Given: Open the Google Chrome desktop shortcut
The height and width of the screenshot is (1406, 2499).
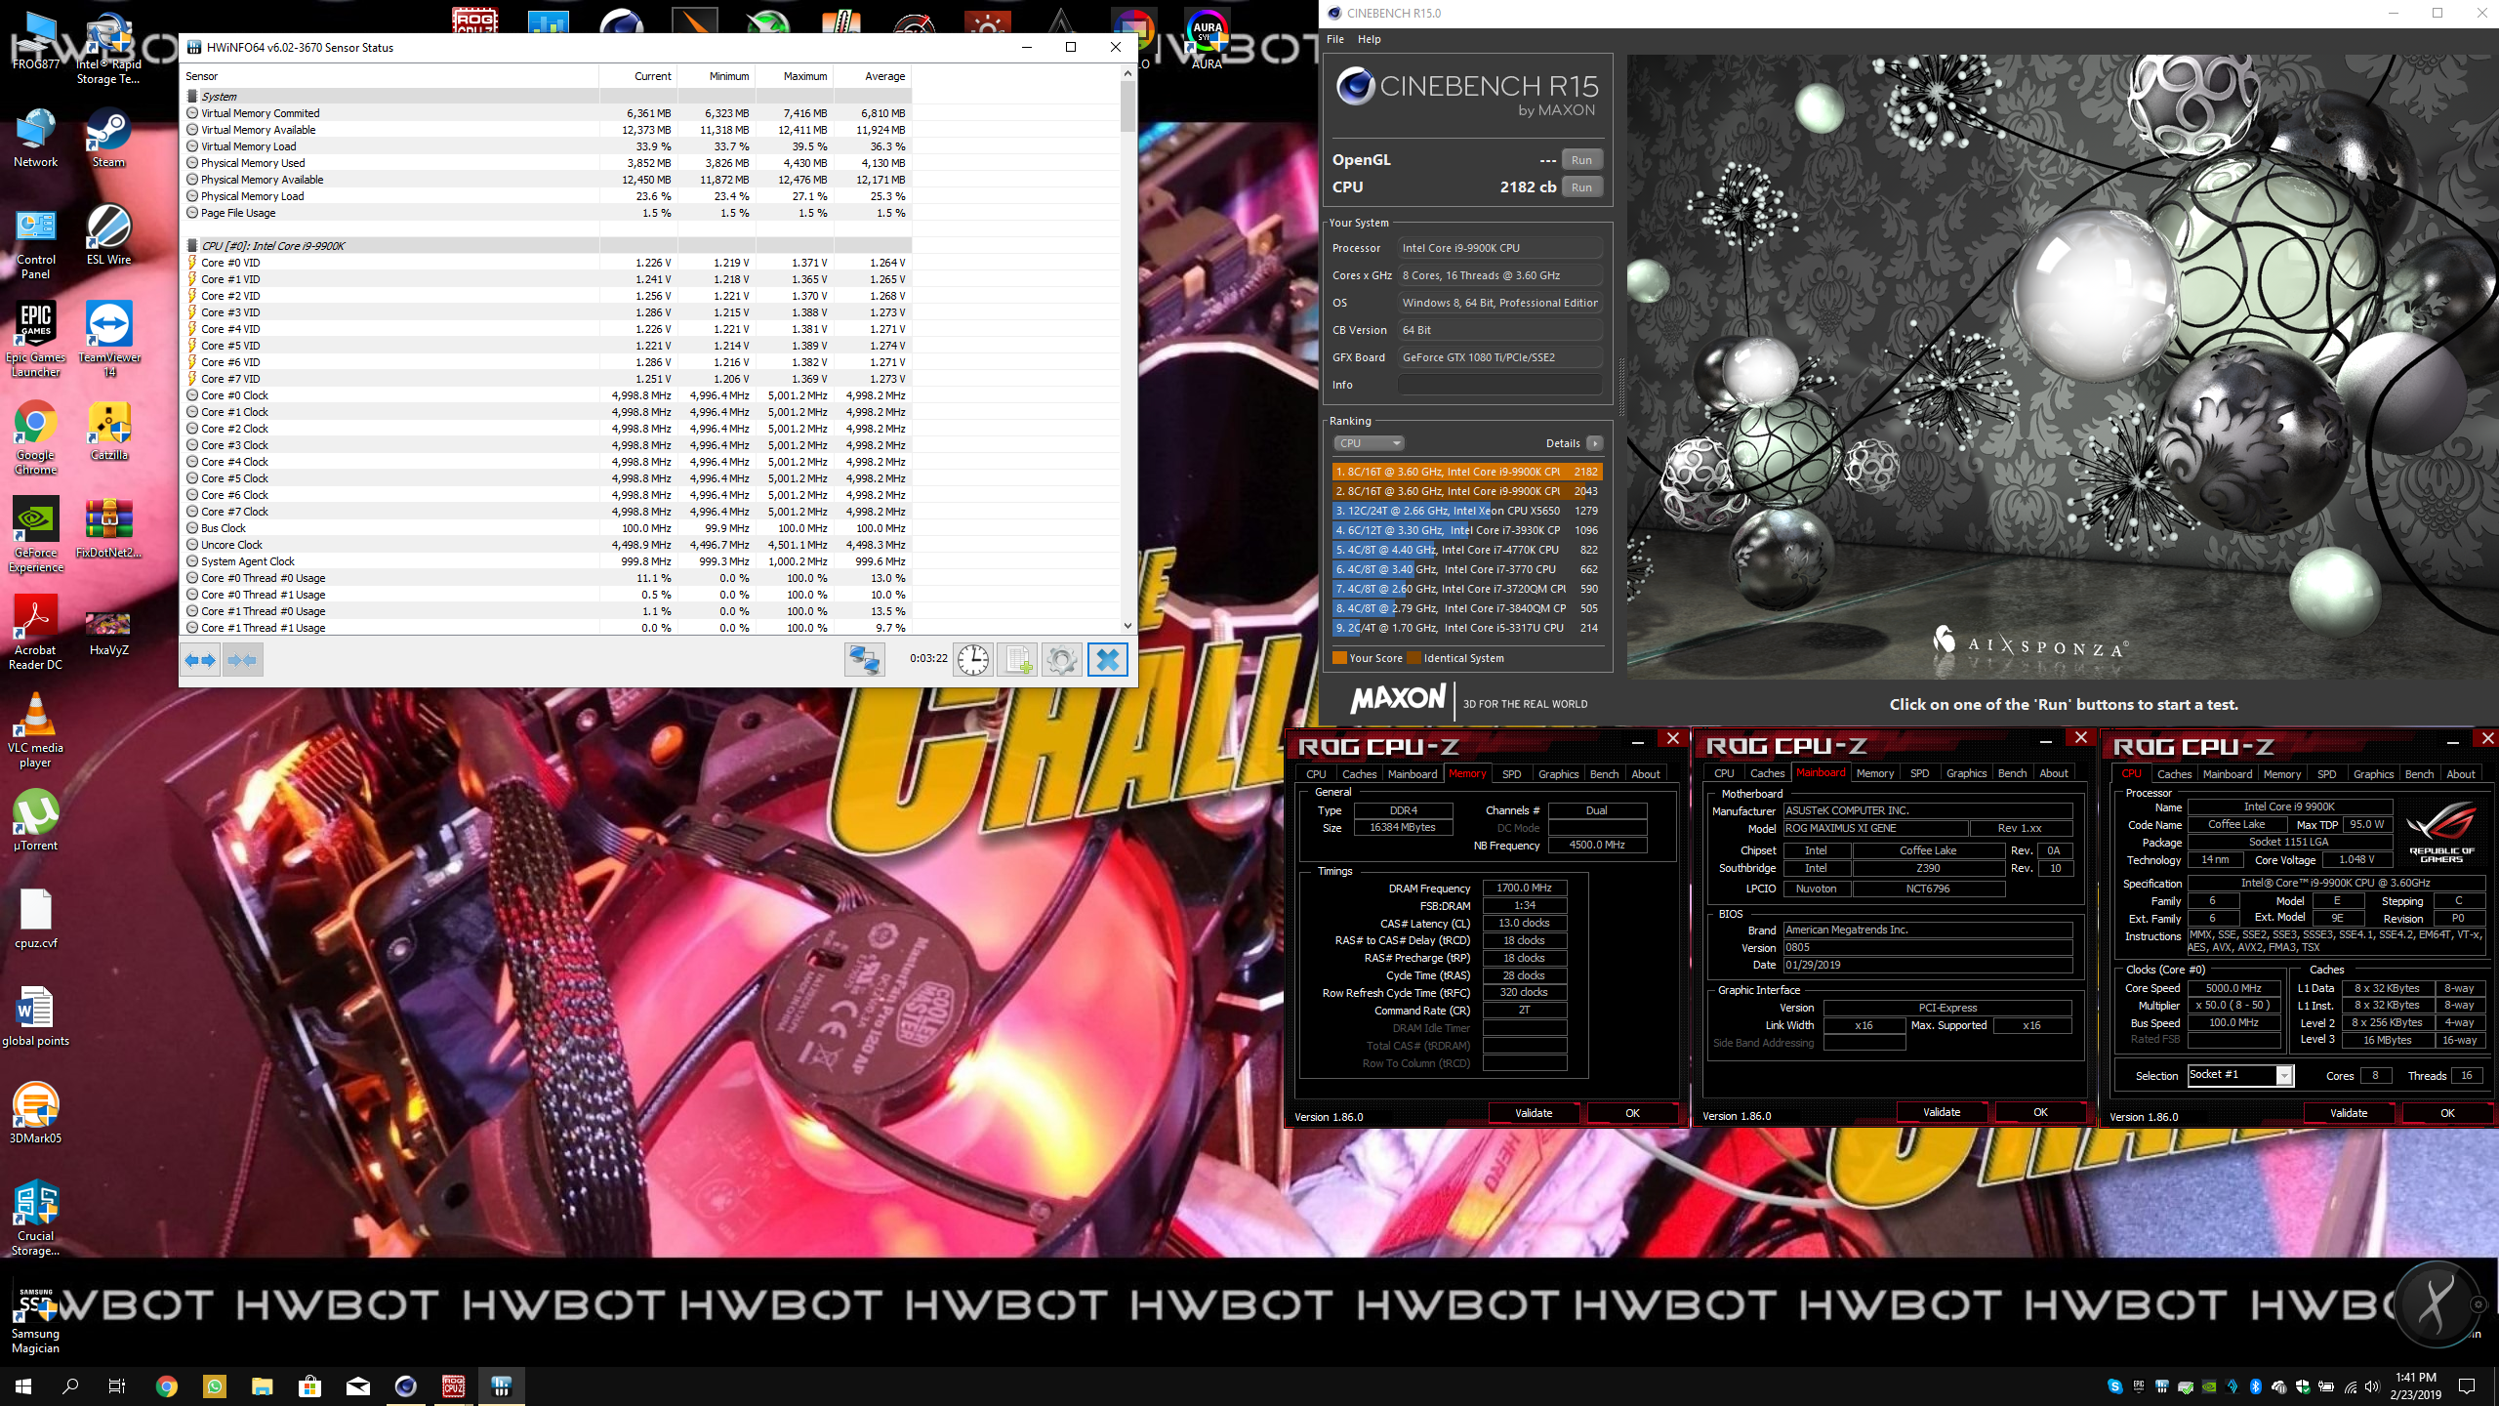Looking at the screenshot, I should tap(36, 436).
